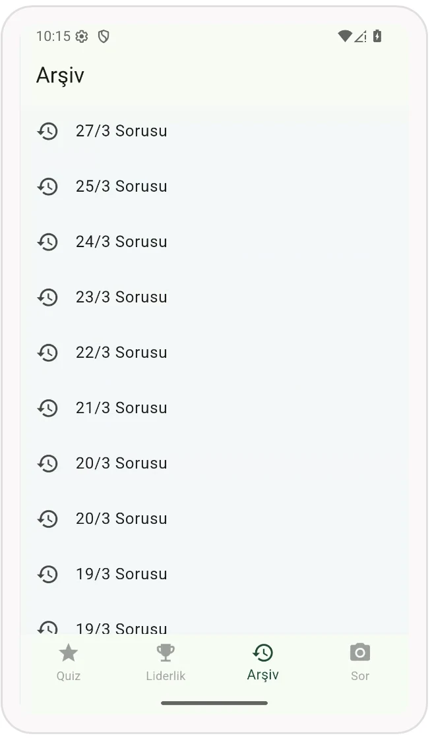This screenshot has width=430, height=742.
Task: Click the settings gear in status bar
Action: coord(82,36)
